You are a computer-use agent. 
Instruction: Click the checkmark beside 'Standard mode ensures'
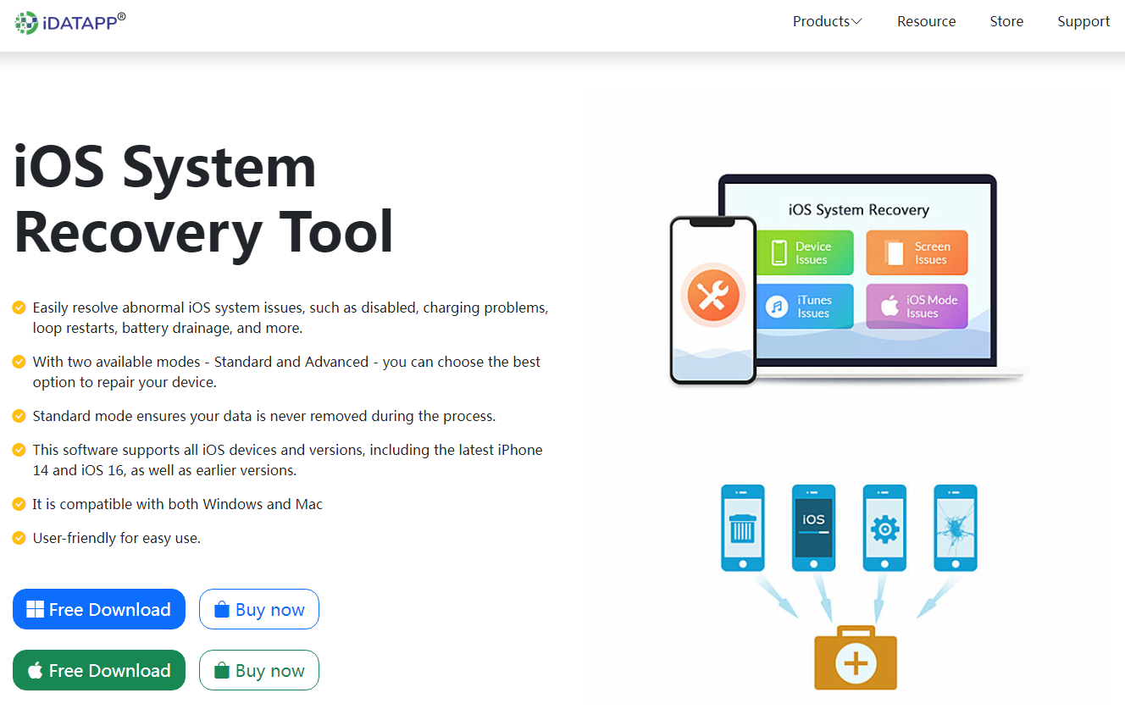19,416
